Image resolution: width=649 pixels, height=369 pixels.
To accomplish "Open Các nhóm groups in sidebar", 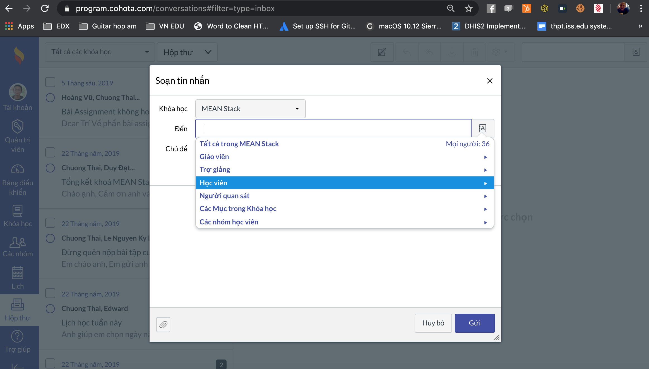I will pos(18,247).
